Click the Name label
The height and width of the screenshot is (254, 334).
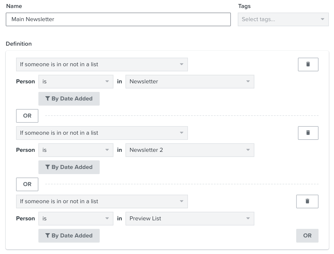coord(14,6)
